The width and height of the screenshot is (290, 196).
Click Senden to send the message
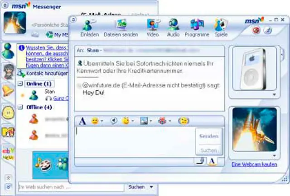[x=209, y=136]
